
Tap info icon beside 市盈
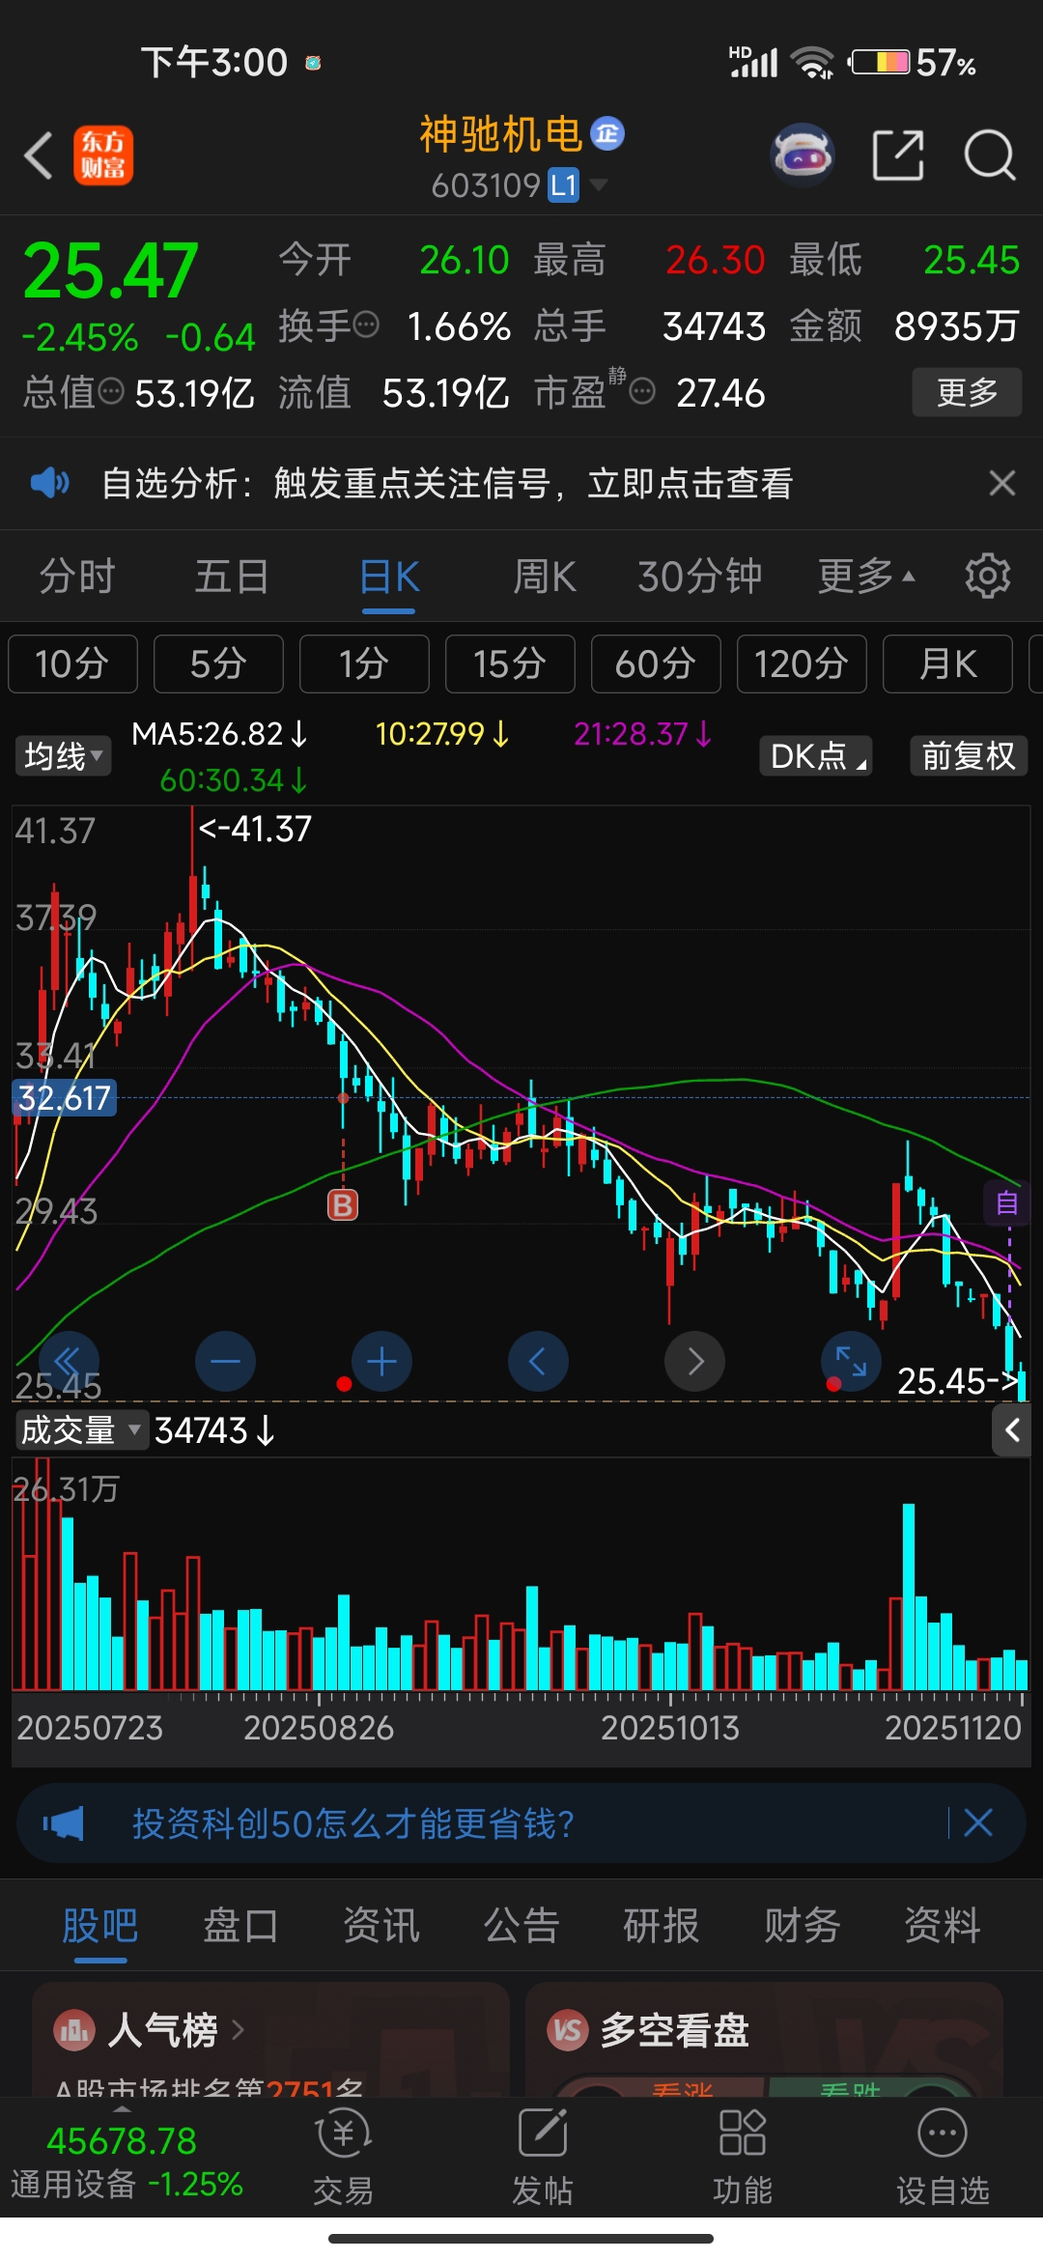click(x=642, y=391)
